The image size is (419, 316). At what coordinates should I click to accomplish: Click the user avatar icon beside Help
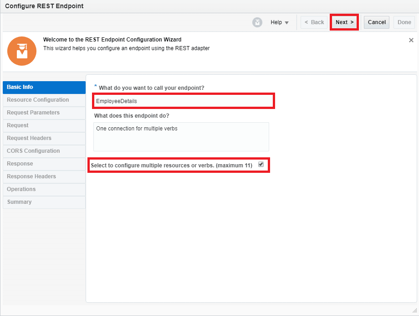click(257, 22)
